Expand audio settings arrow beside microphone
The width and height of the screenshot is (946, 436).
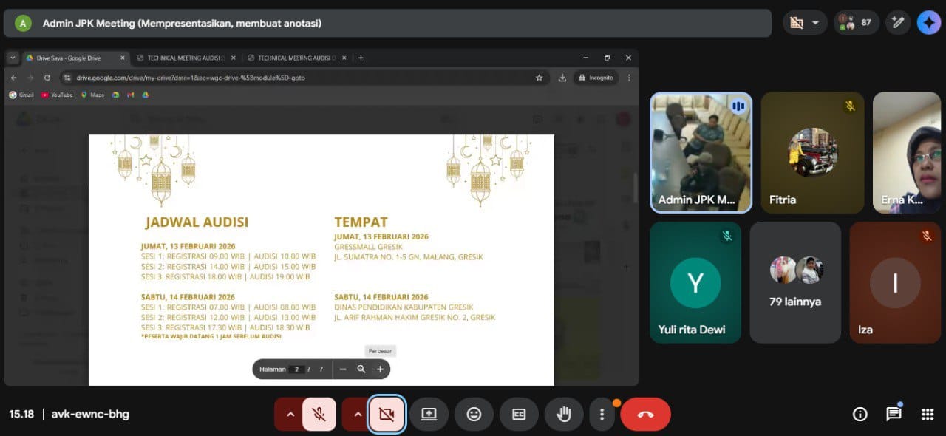pyautogui.click(x=290, y=414)
